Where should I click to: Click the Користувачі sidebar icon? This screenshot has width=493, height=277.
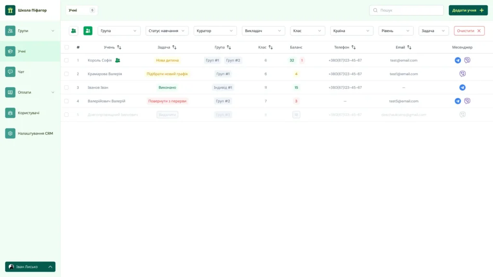pos(10,113)
